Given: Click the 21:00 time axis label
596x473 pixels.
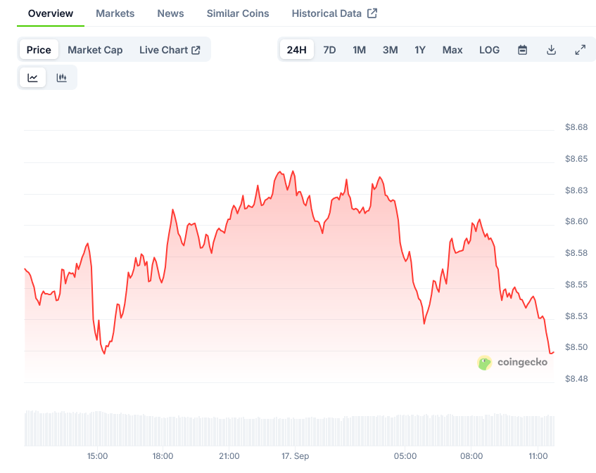Looking at the screenshot, I should coord(229,456).
